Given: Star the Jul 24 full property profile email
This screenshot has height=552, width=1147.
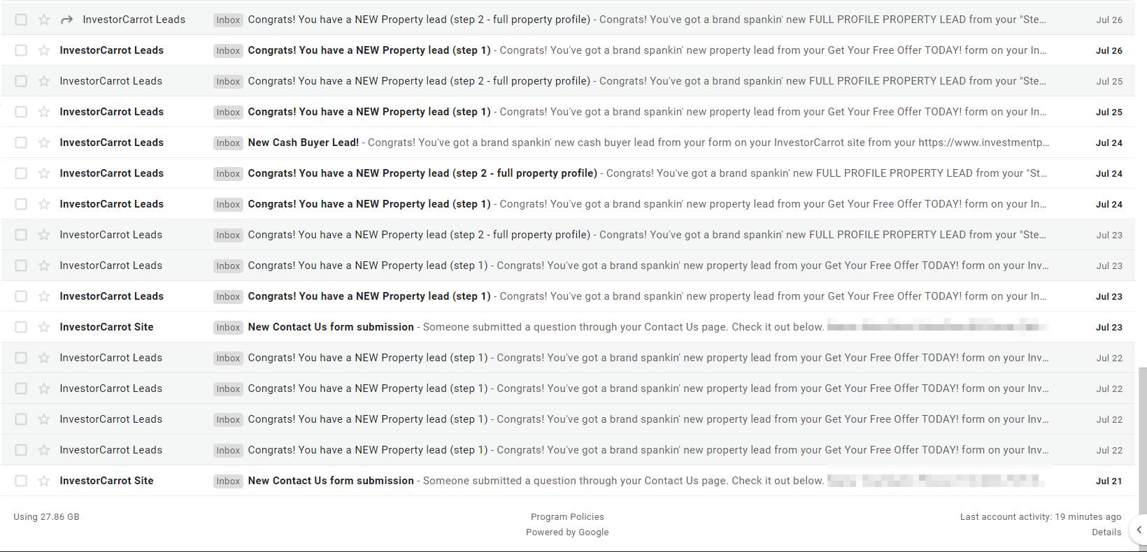Looking at the screenshot, I should point(44,173).
